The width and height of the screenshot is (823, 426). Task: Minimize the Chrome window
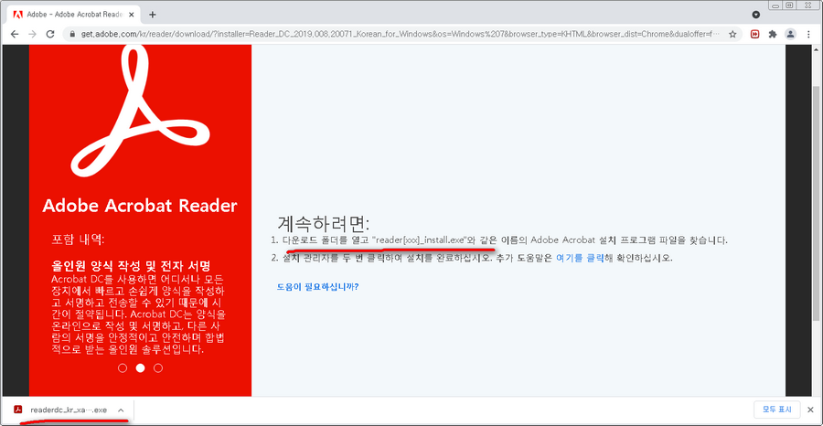click(775, 5)
